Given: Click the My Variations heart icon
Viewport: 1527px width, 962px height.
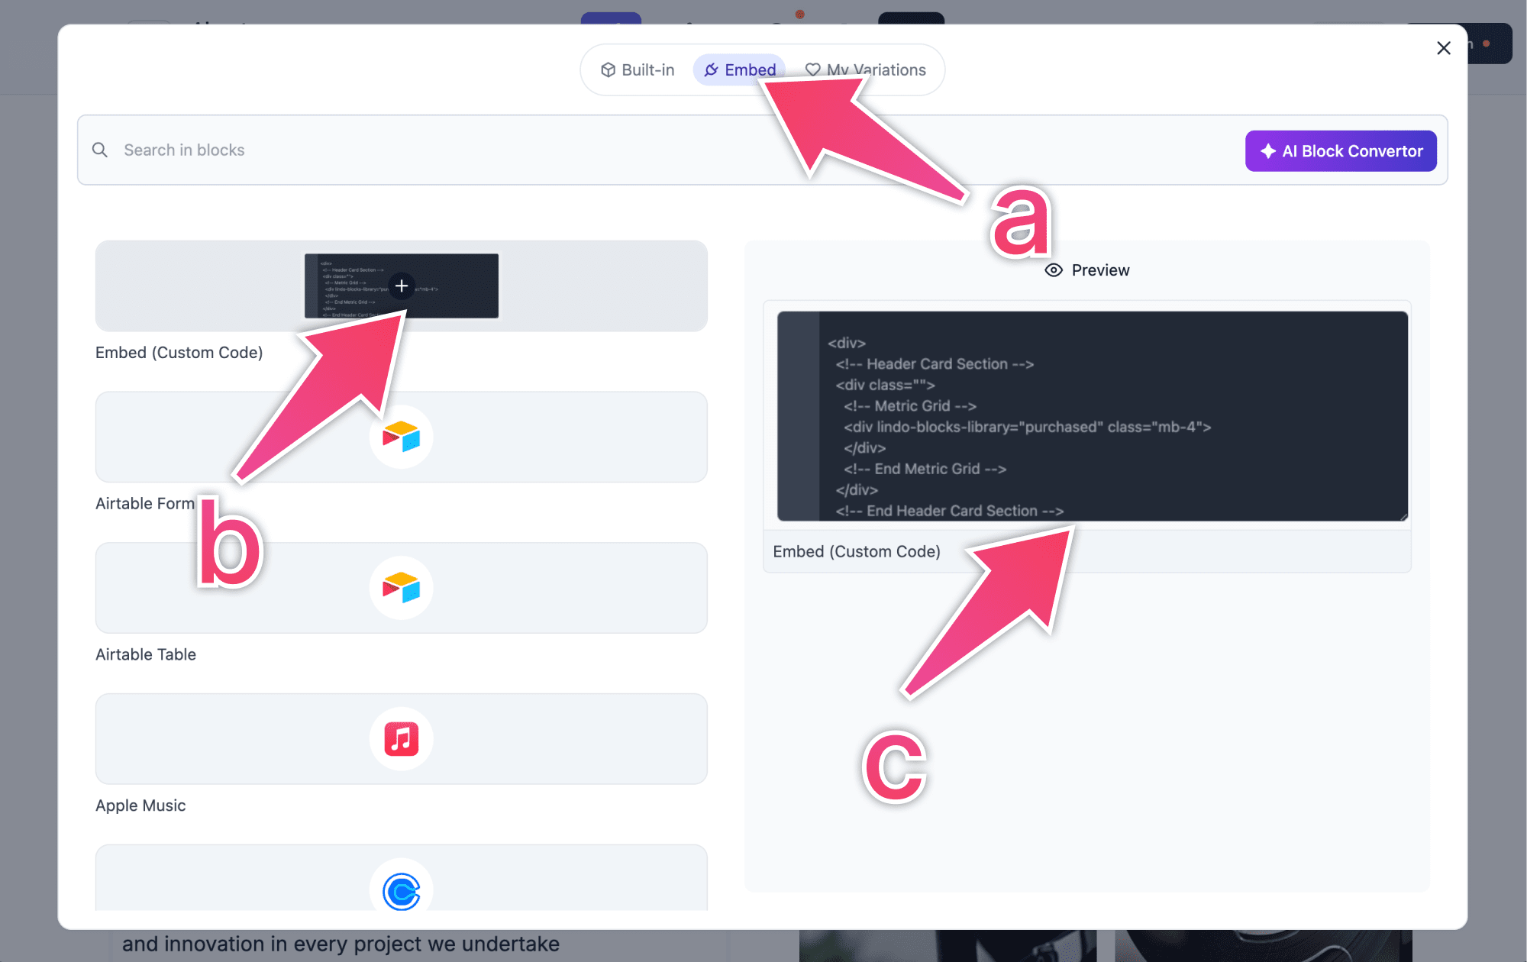Looking at the screenshot, I should (812, 70).
